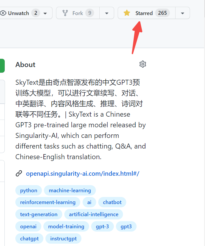
Task: Click the gear icon beside About
Action: pos(143,64)
